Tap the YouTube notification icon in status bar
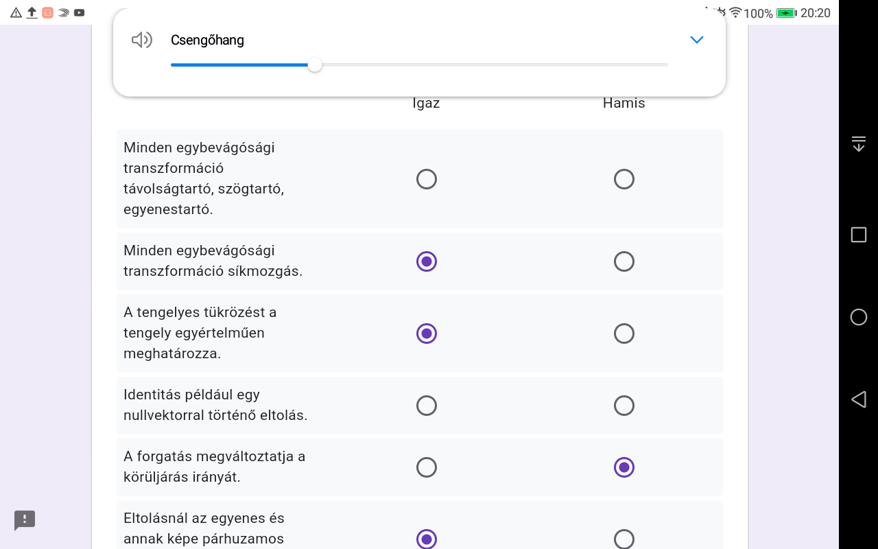Image resolution: width=878 pixels, height=549 pixels. pyautogui.click(x=80, y=12)
